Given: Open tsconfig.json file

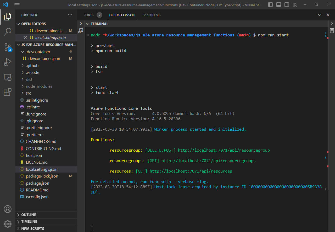Looking at the screenshot, I should coord(46,197).
